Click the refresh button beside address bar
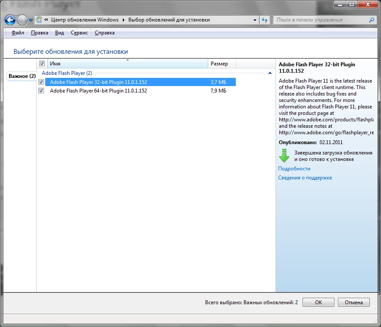Screen dimensions: 381x327 [x=265, y=20]
